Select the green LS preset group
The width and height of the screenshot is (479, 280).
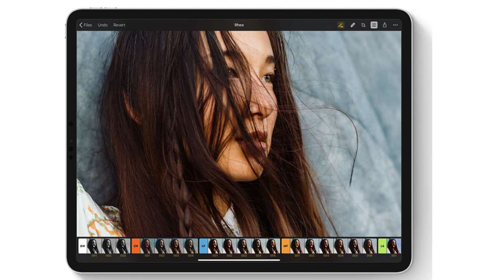pos(382,246)
